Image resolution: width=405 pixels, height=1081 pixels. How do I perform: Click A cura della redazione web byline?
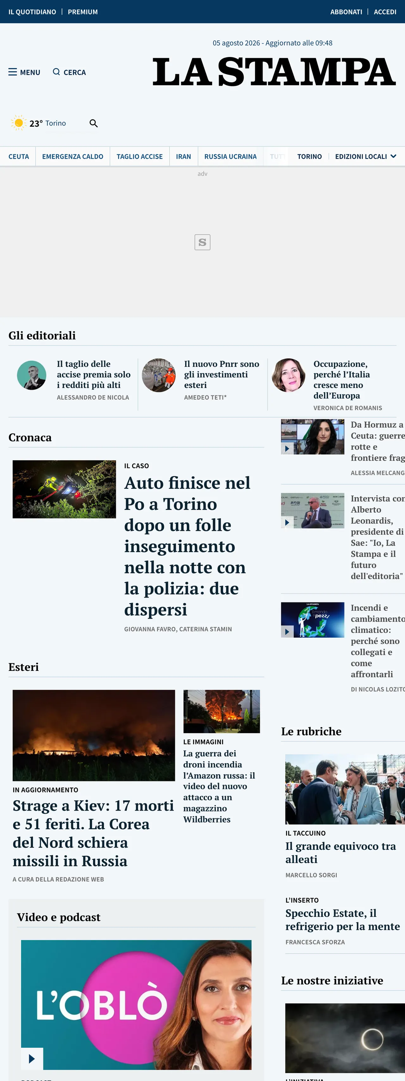tap(58, 879)
